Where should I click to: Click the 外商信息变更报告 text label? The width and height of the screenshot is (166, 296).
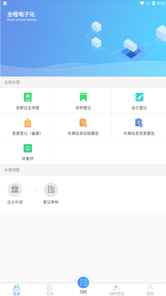pyautogui.click(x=139, y=133)
